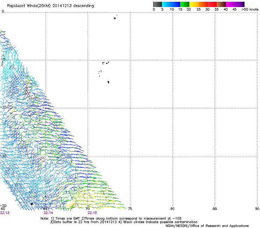260x228 pixels.
Task: Click the time label '22:15'
Action: click(92, 213)
